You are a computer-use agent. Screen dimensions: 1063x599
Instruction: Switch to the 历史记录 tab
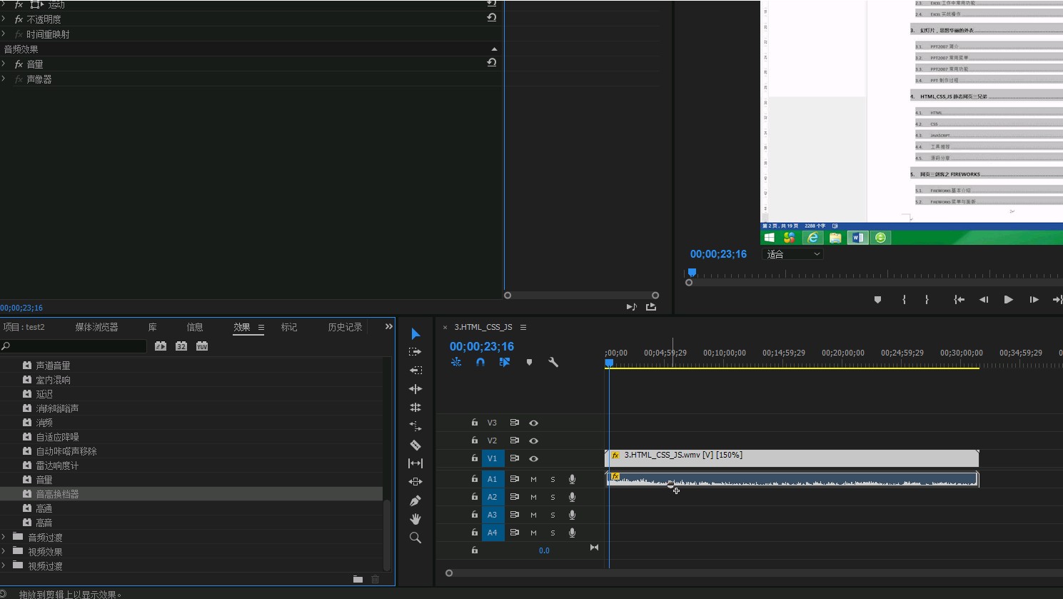(x=345, y=327)
